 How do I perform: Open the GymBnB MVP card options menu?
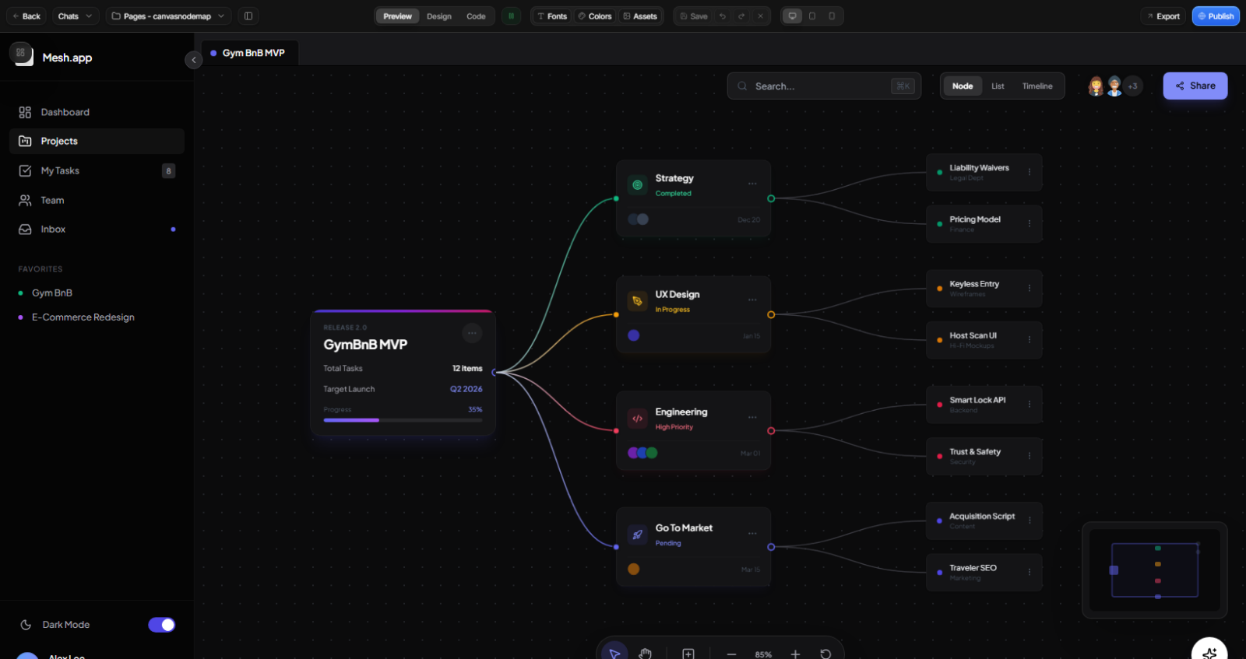pos(472,333)
